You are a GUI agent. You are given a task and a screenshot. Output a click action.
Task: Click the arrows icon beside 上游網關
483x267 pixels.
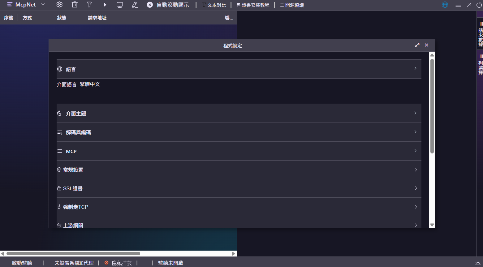tap(59, 226)
